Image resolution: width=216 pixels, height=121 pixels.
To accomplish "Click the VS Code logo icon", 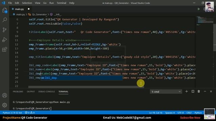I will [3, 3].
